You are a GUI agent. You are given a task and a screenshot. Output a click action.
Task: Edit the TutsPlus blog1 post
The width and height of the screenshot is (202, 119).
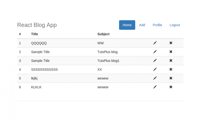(x=155, y=61)
